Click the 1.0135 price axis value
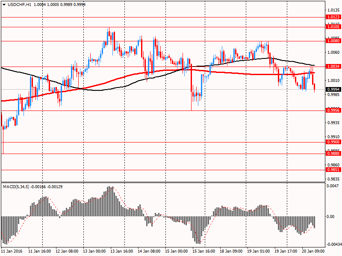342x256 pixels. (333, 10)
